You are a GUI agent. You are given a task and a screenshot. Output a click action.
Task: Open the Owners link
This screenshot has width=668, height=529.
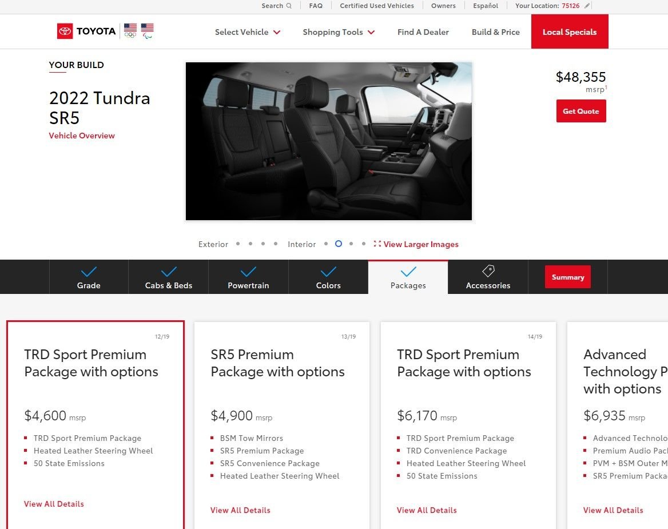[443, 6]
